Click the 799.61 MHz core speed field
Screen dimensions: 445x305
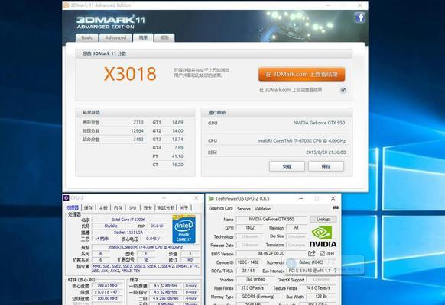point(107,286)
